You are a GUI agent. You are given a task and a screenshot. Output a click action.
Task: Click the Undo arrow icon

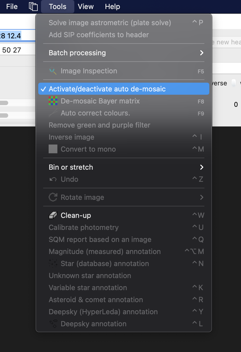[x=53, y=179]
